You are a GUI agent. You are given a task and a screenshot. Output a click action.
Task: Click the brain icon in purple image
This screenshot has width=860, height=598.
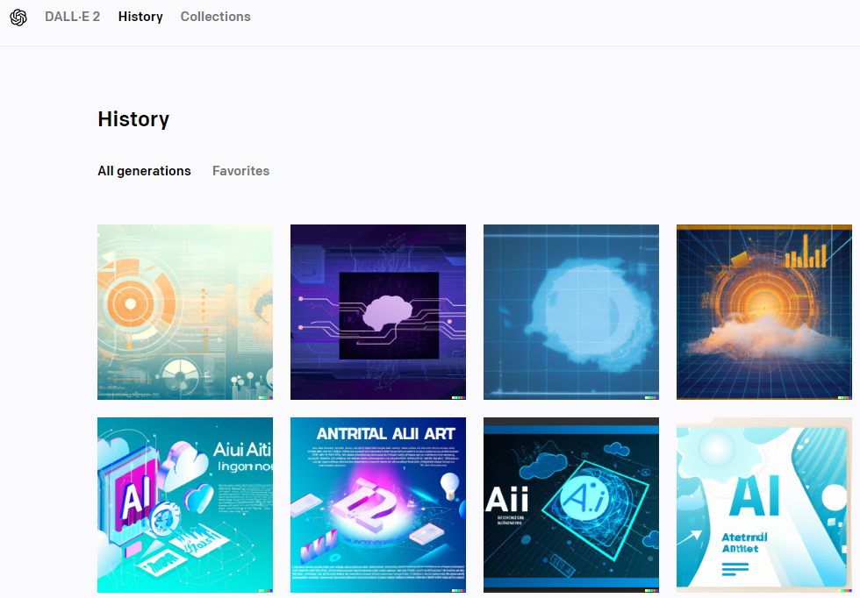388,313
